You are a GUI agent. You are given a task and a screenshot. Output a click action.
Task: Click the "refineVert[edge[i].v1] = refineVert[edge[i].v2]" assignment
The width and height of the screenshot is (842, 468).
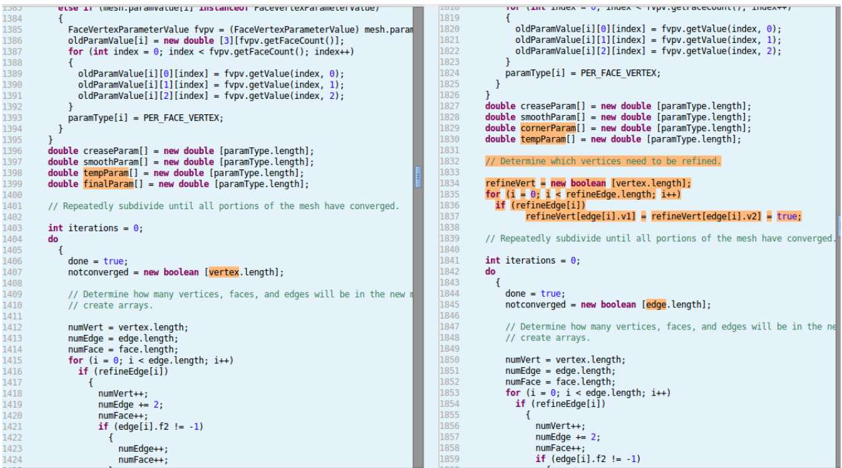(664, 217)
